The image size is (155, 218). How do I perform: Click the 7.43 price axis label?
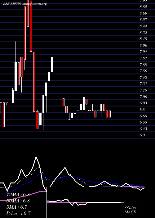click(143, 77)
